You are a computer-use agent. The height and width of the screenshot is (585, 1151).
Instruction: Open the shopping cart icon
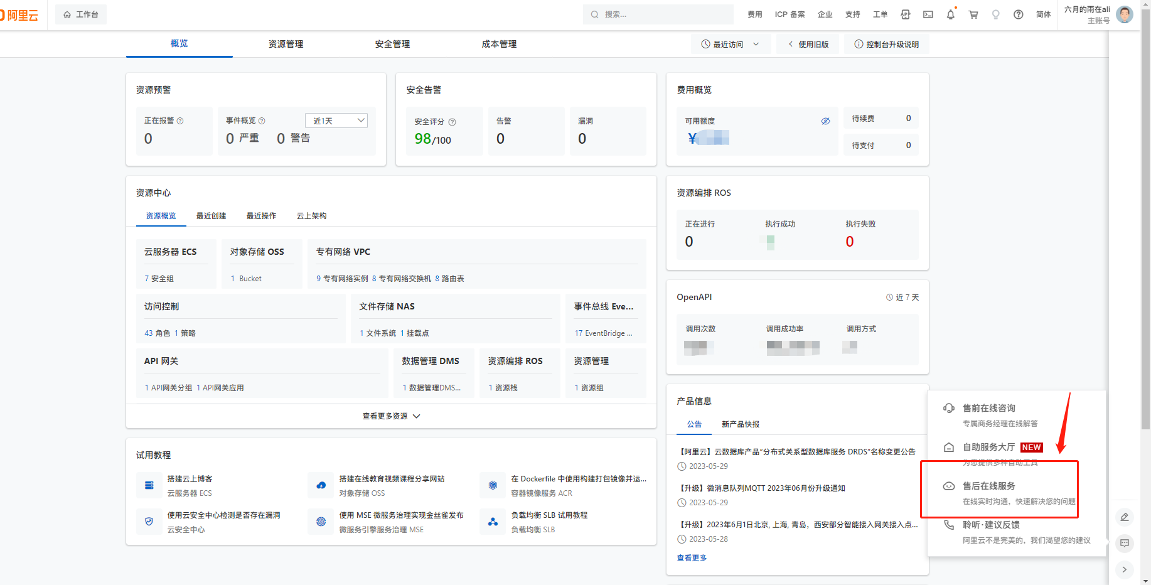coord(973,14)
